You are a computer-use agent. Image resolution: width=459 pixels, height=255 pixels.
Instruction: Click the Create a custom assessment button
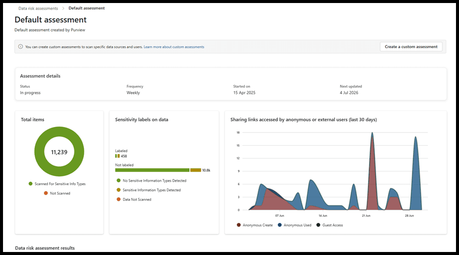411,47
